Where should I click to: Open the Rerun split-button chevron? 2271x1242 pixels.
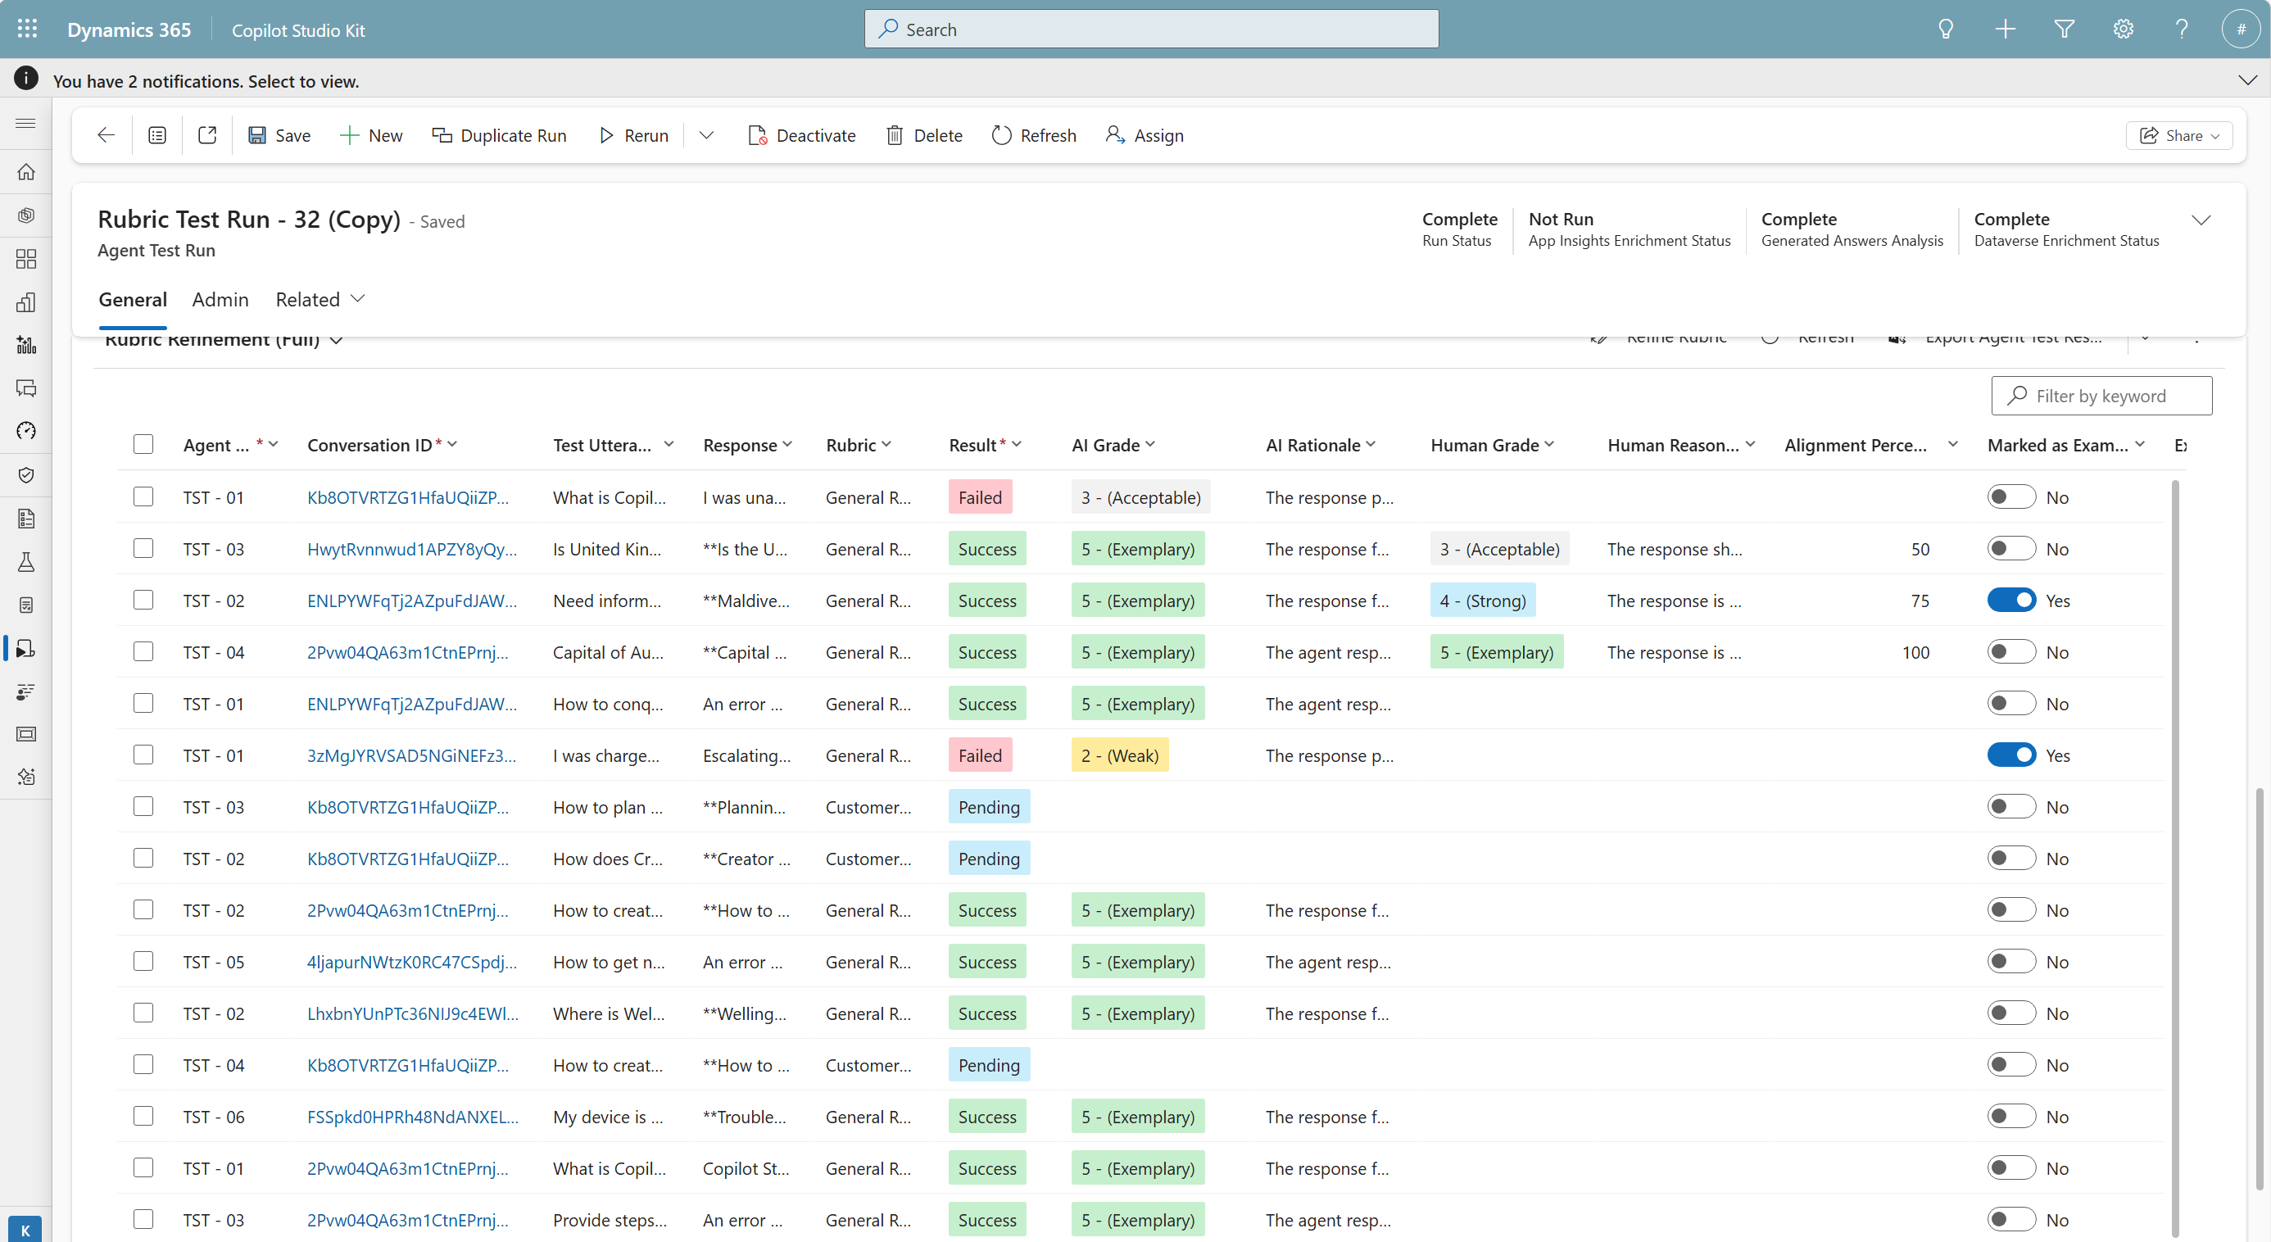706,135
